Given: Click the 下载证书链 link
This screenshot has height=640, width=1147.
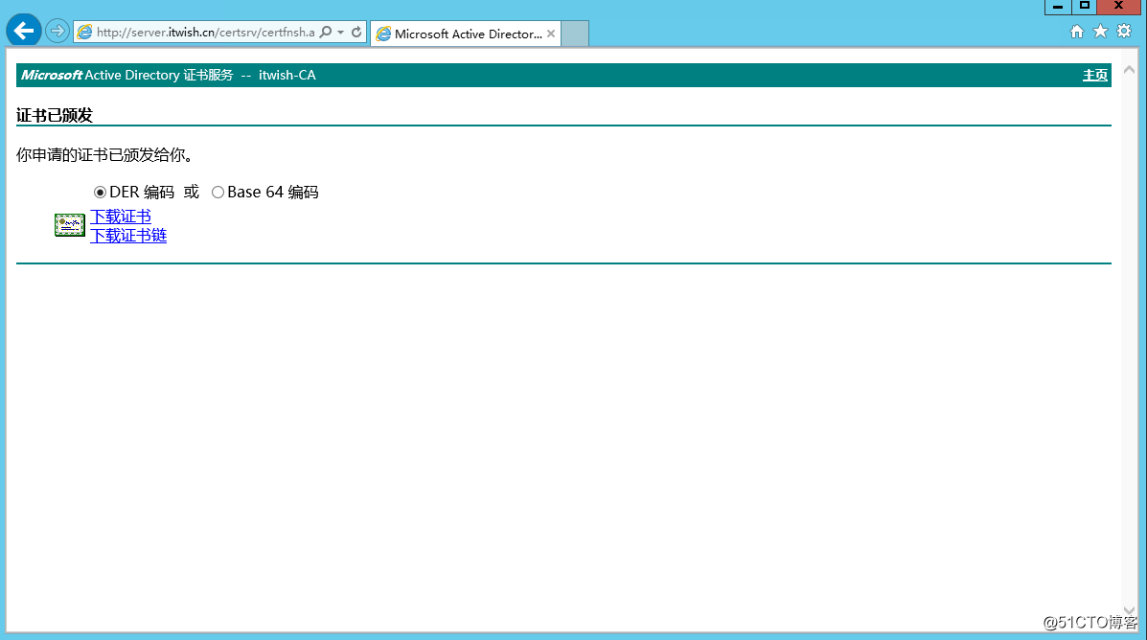Looking at the screenshot, I should pyautogui.click(x=128, y=236).
